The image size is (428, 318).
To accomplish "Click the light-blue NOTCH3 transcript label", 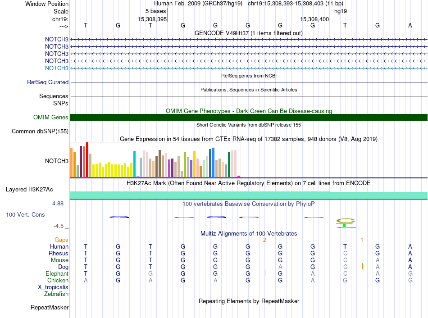I will tap(57, 68).
